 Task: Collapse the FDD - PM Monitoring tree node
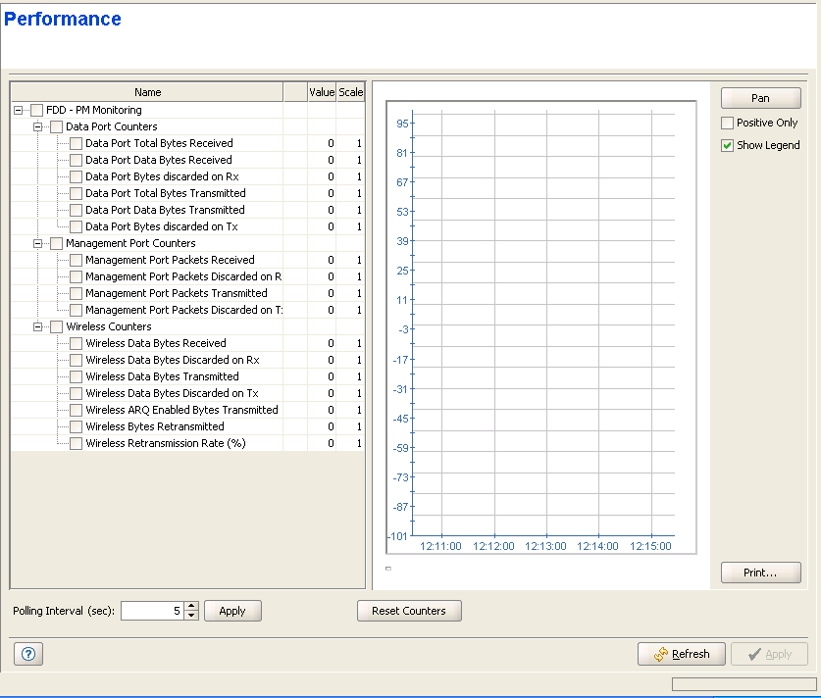point(19,111)
